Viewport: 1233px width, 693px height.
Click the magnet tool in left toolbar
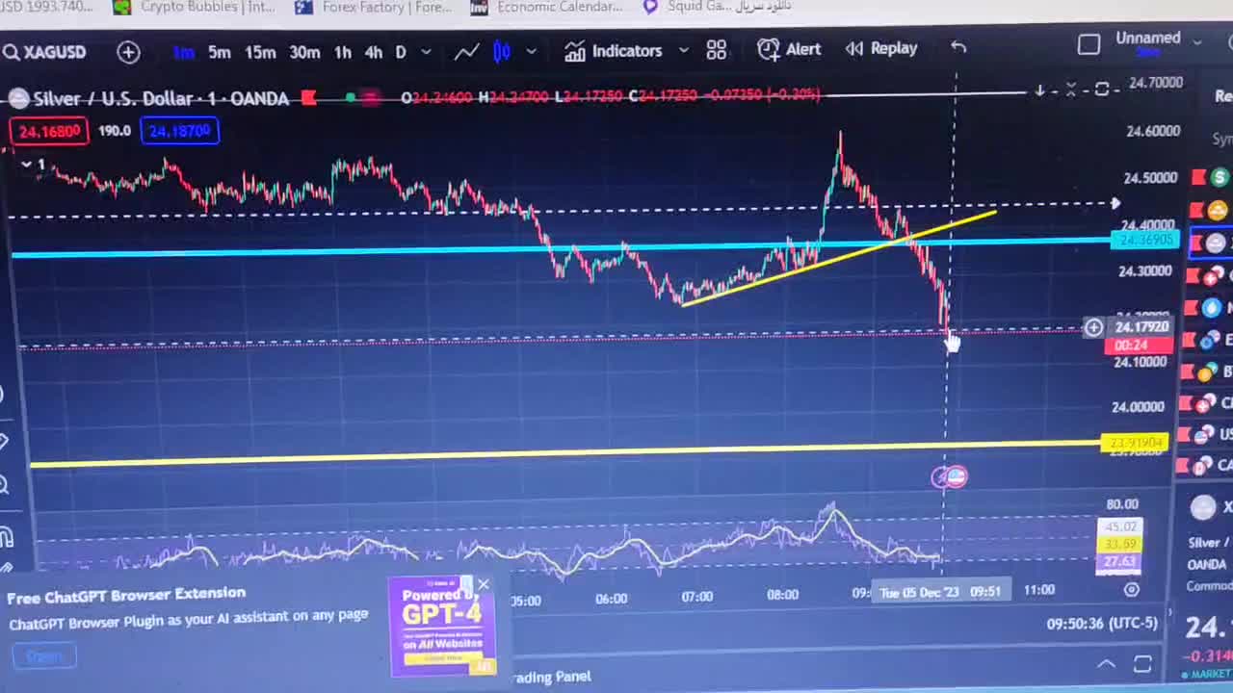click(6, 536)
